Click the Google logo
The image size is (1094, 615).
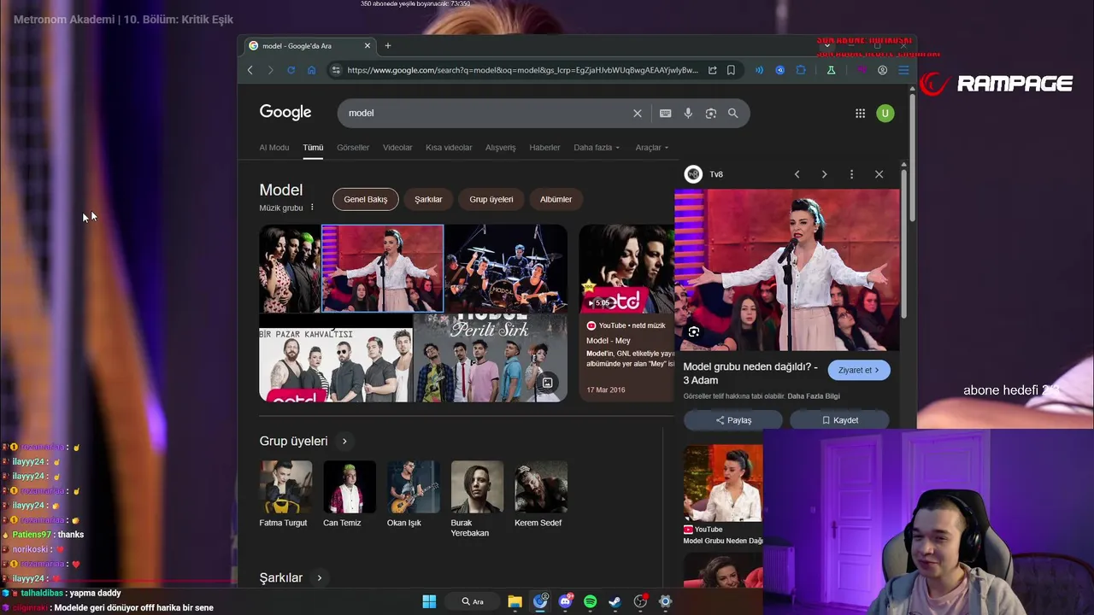coord(285,113)
